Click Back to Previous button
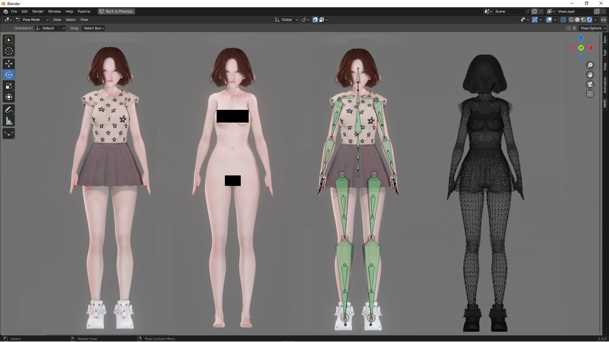The image size is (609, 342). point(116,11)
